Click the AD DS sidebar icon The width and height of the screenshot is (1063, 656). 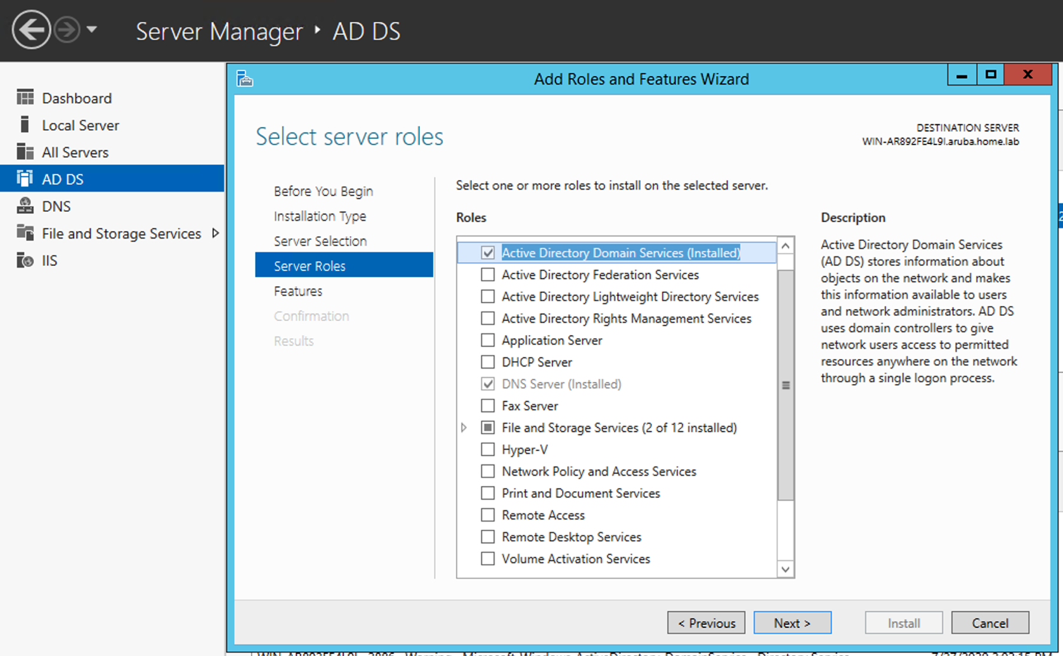(x=25, y=179)
